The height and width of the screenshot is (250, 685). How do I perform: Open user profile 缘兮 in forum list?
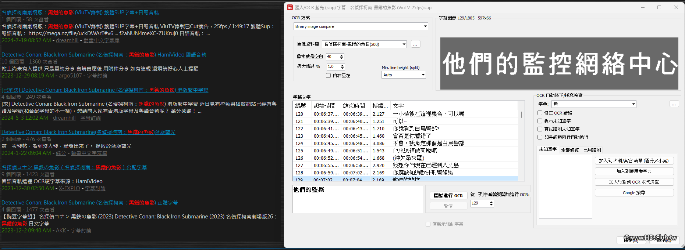[x=61, y=153]
